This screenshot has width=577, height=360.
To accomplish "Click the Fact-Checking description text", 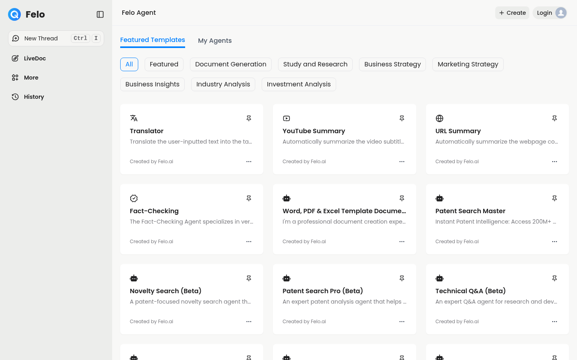I will click(192, 222).
